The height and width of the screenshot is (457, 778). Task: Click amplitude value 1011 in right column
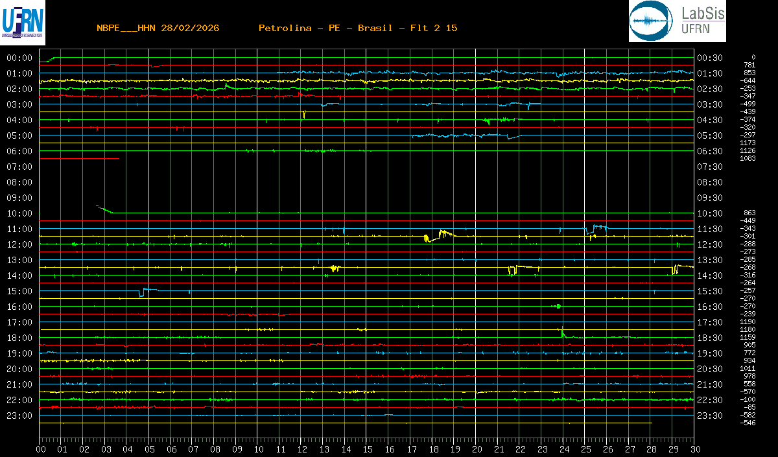click(748, 368)
